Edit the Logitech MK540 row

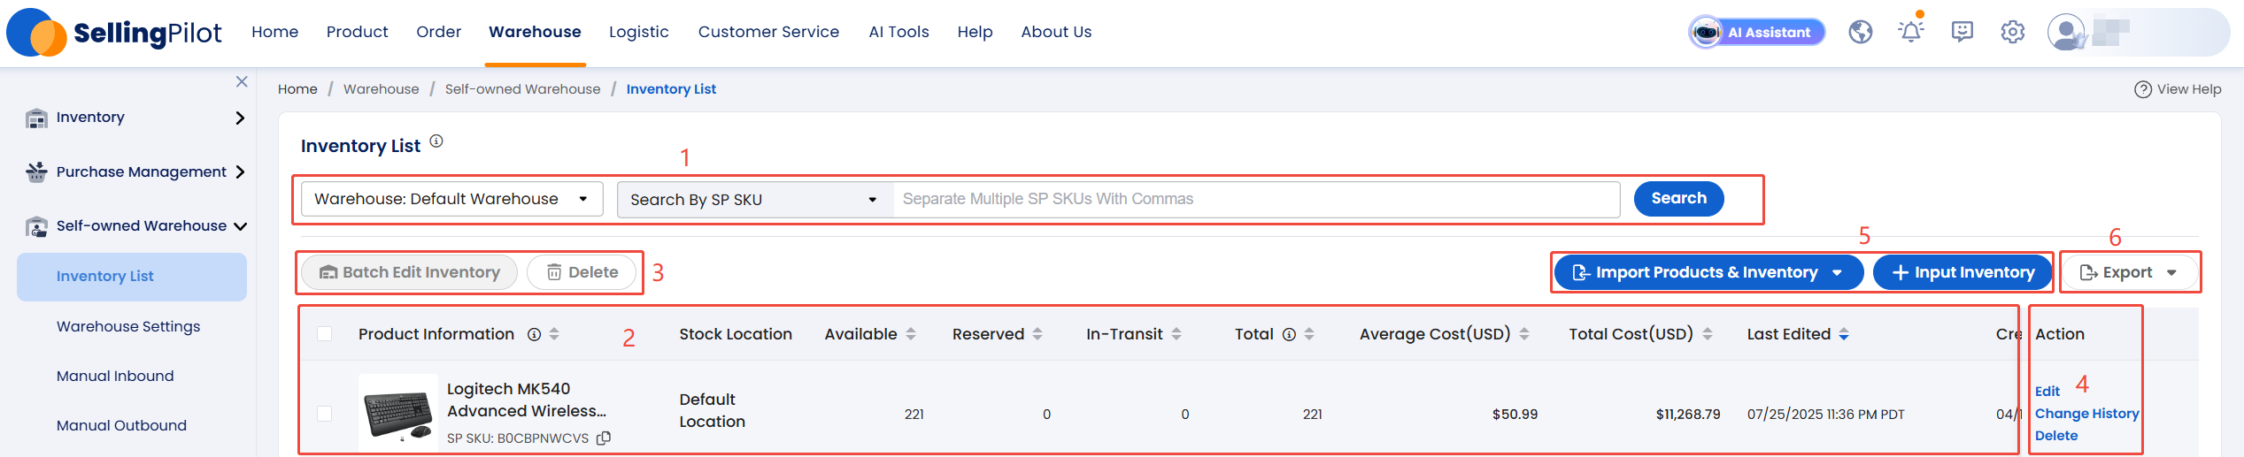pyautogui.click(x=2047, y=392)
